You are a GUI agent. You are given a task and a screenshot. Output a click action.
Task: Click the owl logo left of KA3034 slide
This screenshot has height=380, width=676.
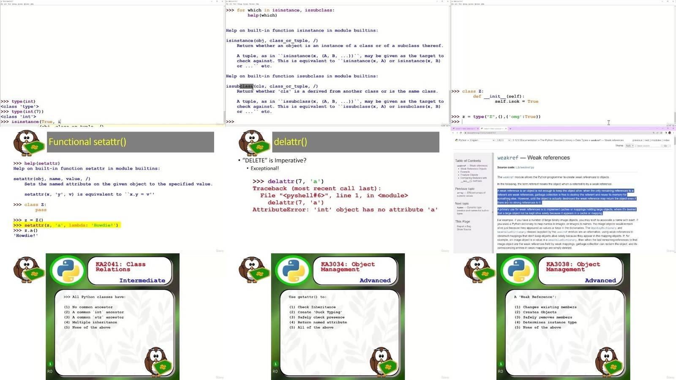(x=254, y=269)
